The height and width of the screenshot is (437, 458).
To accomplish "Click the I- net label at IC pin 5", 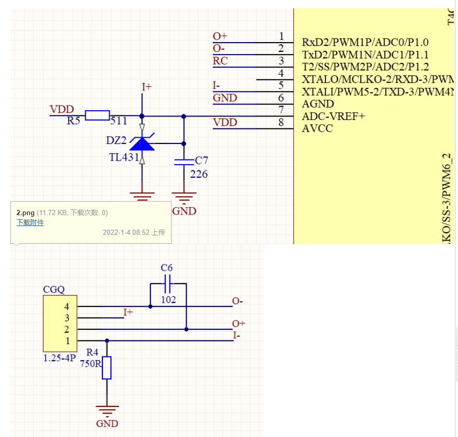I will coord(216,86).
